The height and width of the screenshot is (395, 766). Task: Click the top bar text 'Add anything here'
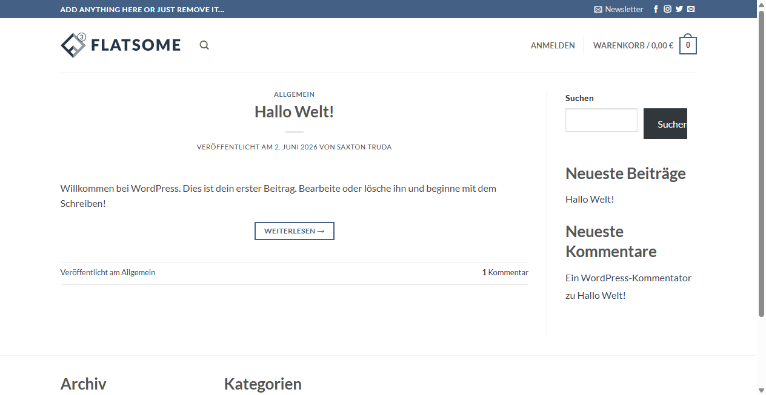(x=142, y=9)
